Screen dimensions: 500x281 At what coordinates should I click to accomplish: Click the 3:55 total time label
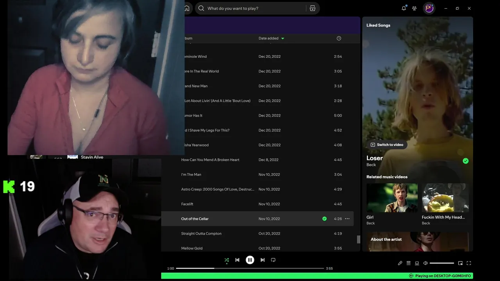coord(329,269)
